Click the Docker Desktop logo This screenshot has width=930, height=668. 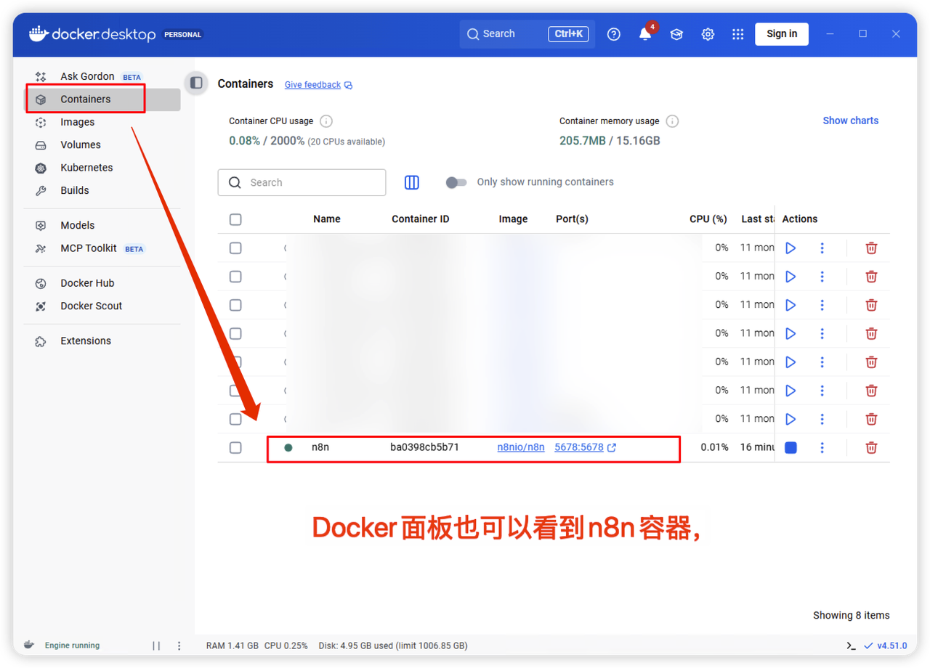click(x=92, y=34)
